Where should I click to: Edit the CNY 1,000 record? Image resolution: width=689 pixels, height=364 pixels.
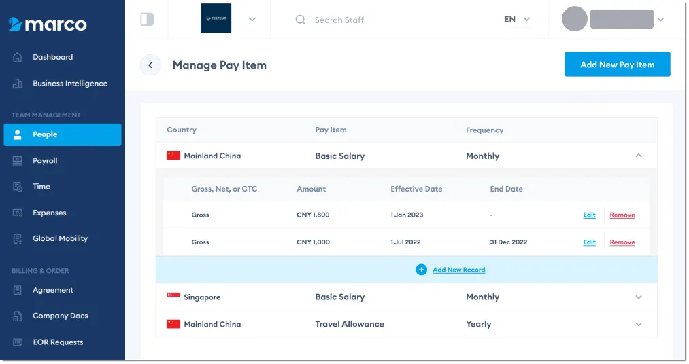pyautogui.click(x=589, y=242)
